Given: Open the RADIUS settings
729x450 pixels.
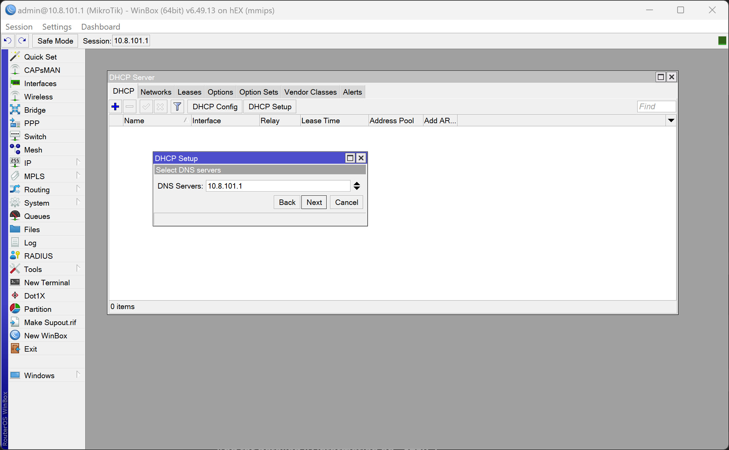Looking at the screenshot, I should [x=38, y=256].
